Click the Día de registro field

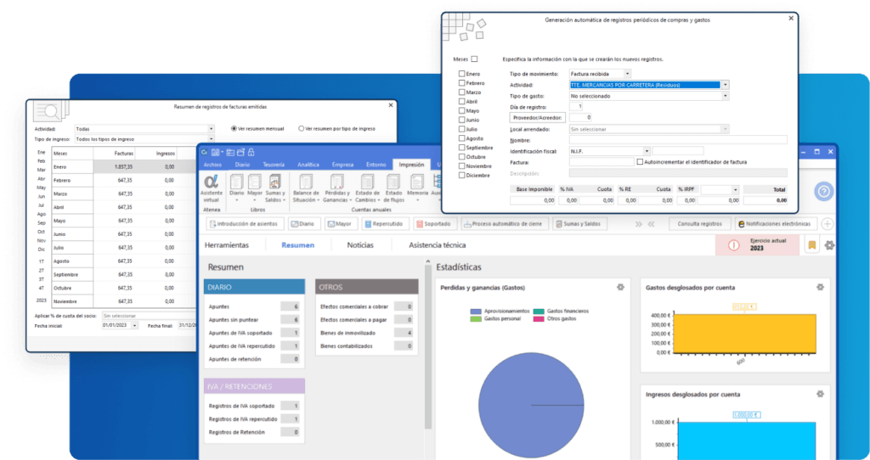pyautogui.click(x=576, y=106)
